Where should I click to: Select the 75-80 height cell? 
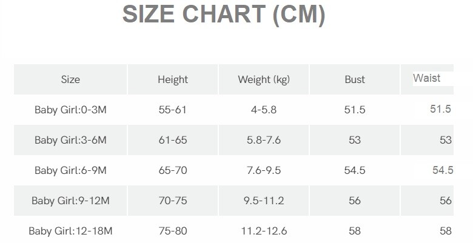173,231
